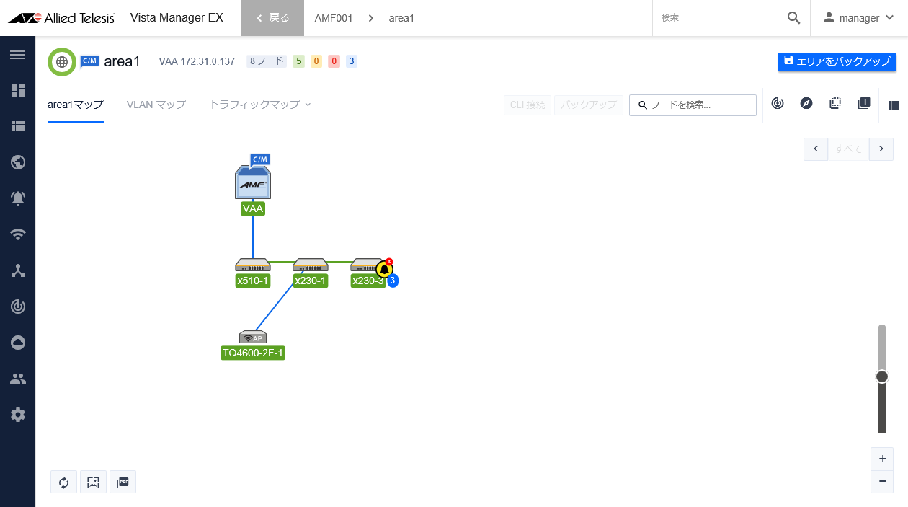The height and width of the screenshot is (507, 908).
Task: Click the add-to-collection plus icon in the toolbar
Action: 864,104
